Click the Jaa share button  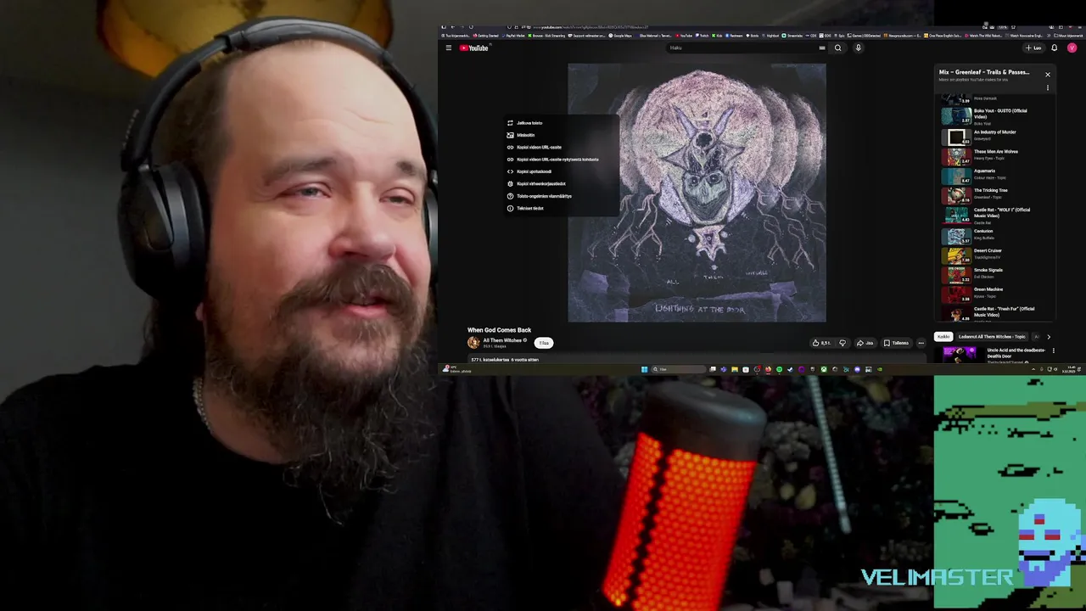[865, 343]
